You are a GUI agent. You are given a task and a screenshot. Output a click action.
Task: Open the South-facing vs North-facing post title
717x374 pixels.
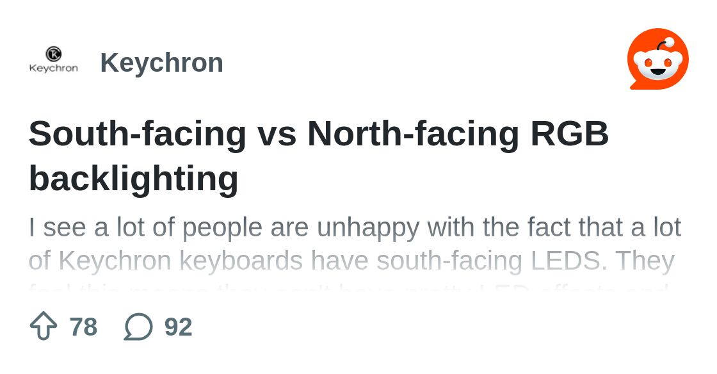point(319,156)
